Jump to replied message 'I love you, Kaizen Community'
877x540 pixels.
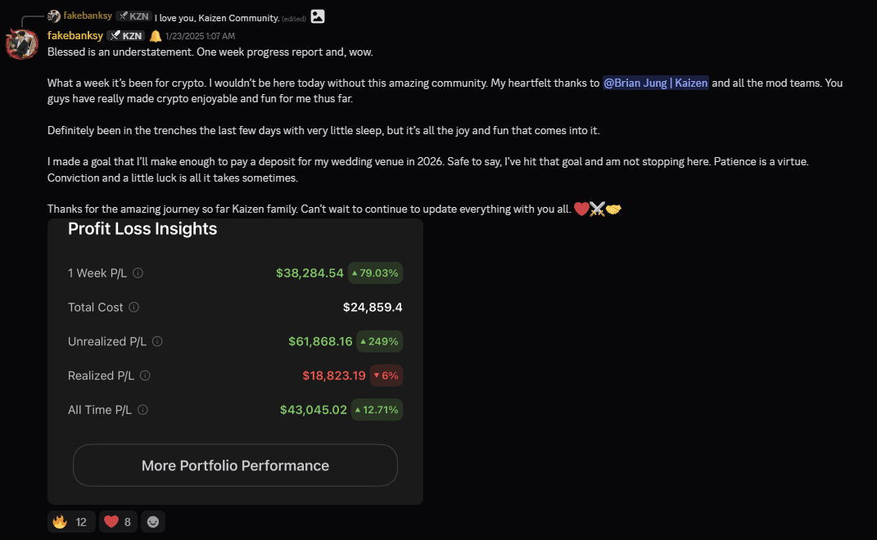click(217, 18)
